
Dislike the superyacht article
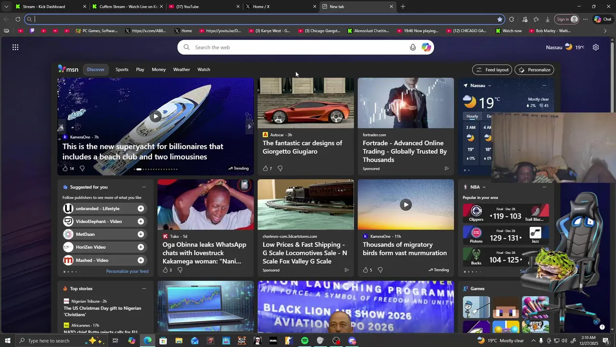click(82, 168)
